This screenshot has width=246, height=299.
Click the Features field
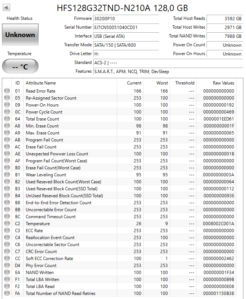tap(168, 72)
